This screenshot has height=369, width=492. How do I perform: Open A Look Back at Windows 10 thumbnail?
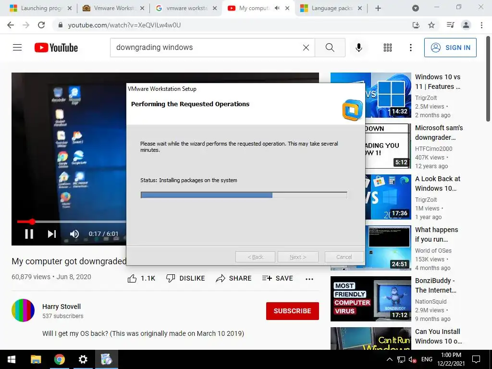(388, 197)
